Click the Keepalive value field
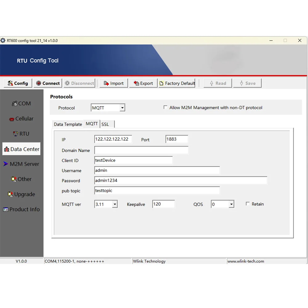The width and height of the screenshot is (308, 308). point(163,204)
